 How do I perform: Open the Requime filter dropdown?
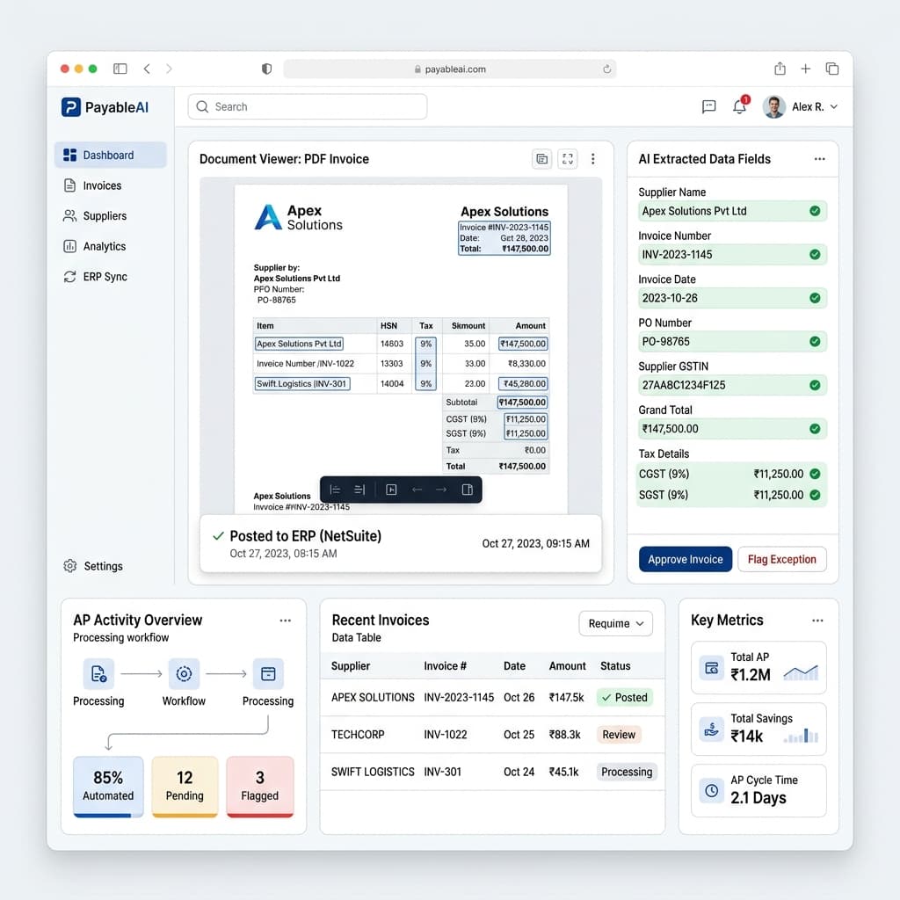pyautogui.click(x=616, y=623)
